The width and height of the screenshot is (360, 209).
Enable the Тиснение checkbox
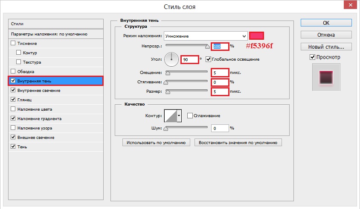click(x=13, y=43)
